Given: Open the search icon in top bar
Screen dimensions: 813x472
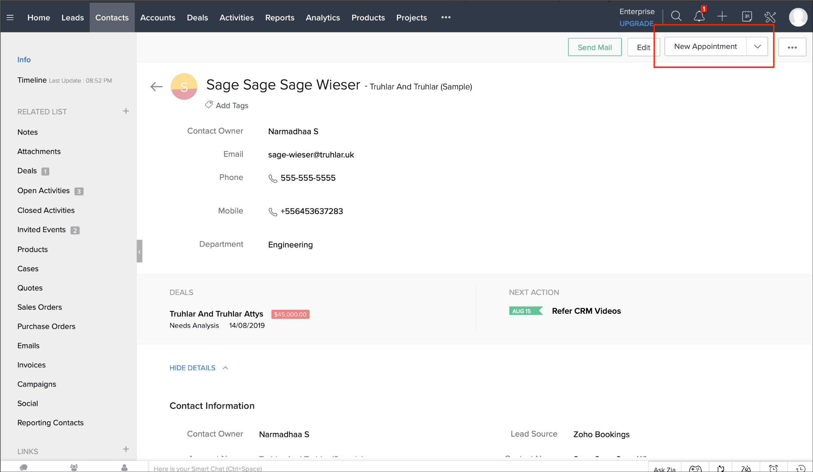Looking at the screenshot, I should 676,16.
